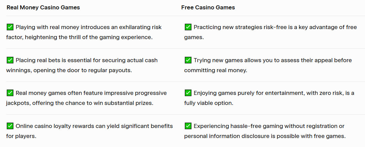
Task: Click checkmark icon next to 'Enjoying games purely'
Action: point(188,93)
